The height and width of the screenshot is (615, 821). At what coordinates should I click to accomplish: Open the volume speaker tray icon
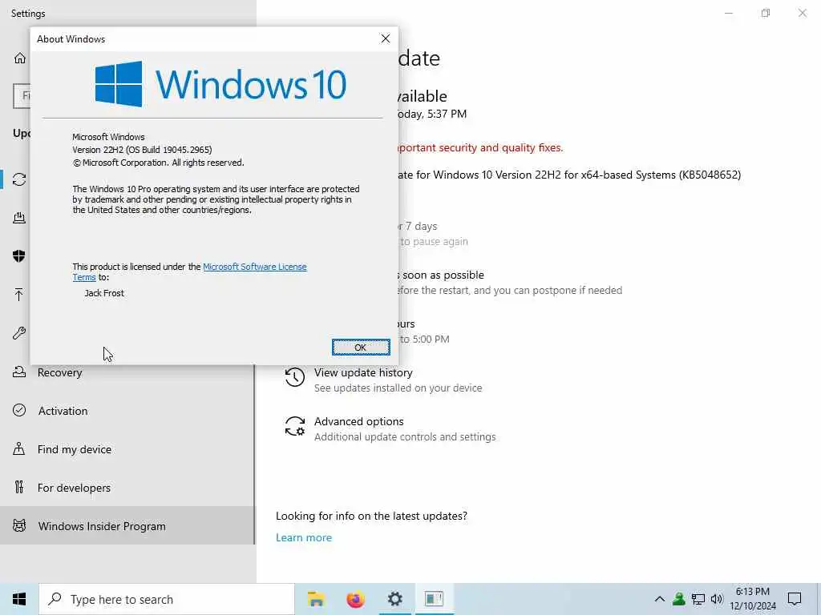(717, 599)
